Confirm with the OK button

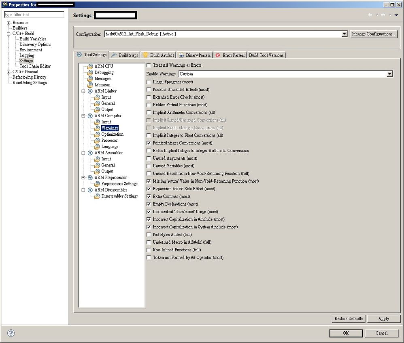[346, 333]
